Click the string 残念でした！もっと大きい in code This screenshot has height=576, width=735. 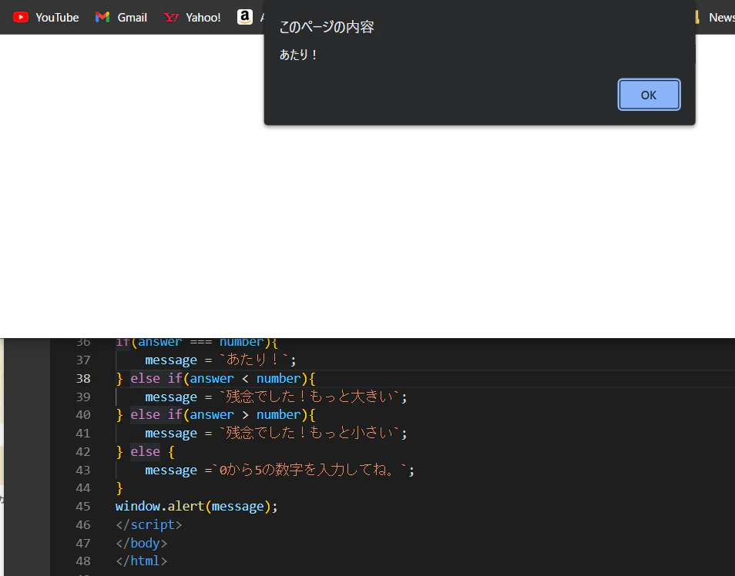pos(310,397)
